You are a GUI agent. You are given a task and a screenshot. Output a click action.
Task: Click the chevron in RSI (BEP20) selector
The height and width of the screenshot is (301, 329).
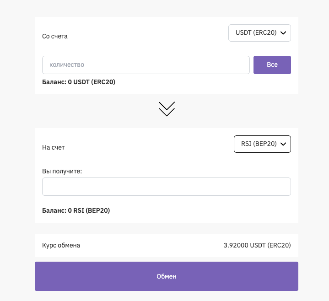[283, 144]
